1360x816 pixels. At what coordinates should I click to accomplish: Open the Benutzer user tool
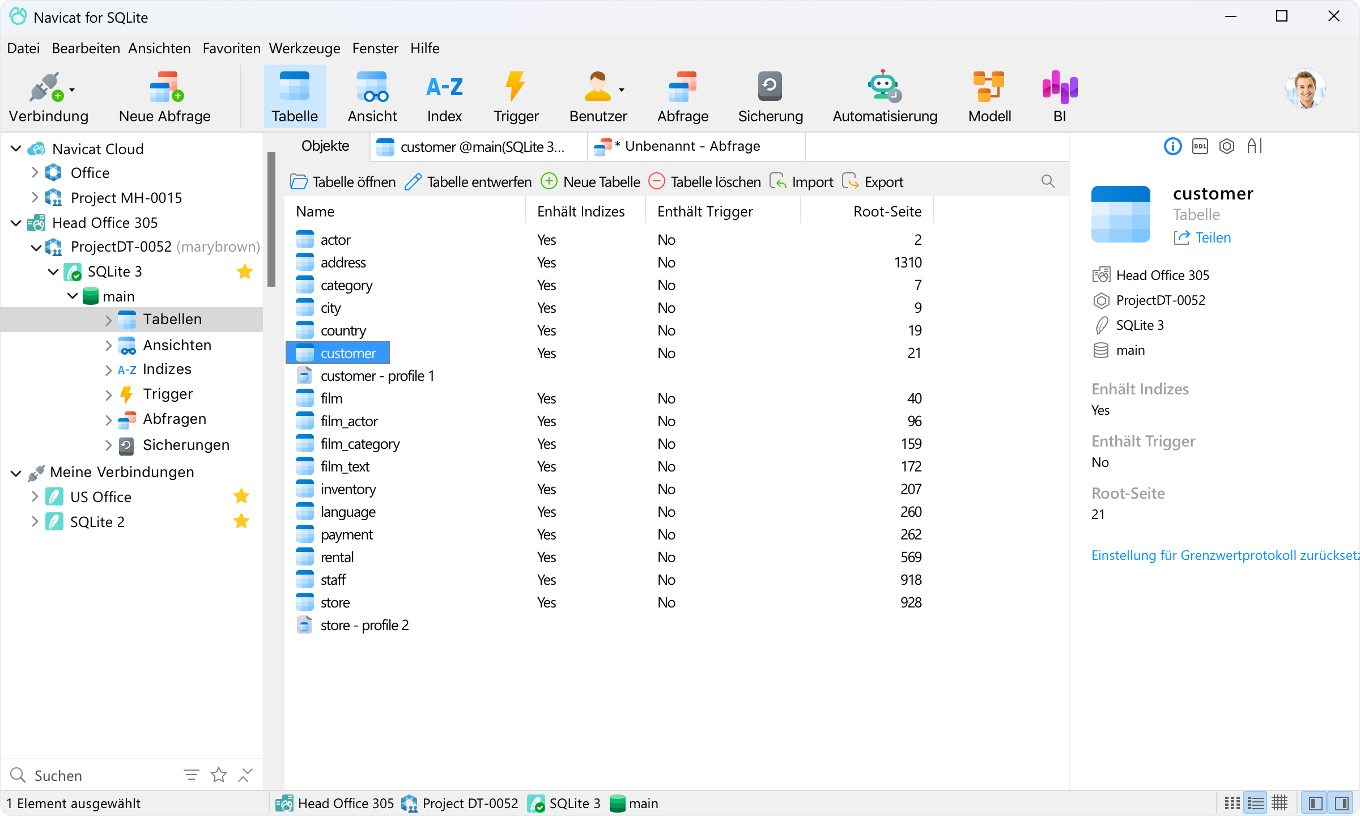(x=597, y=97)
